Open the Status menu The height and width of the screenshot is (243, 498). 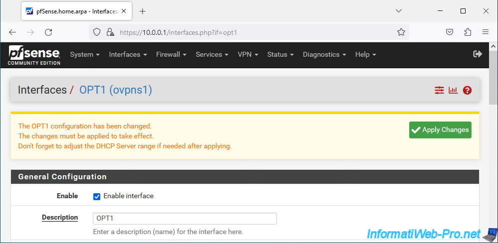[x=280, y=54]
